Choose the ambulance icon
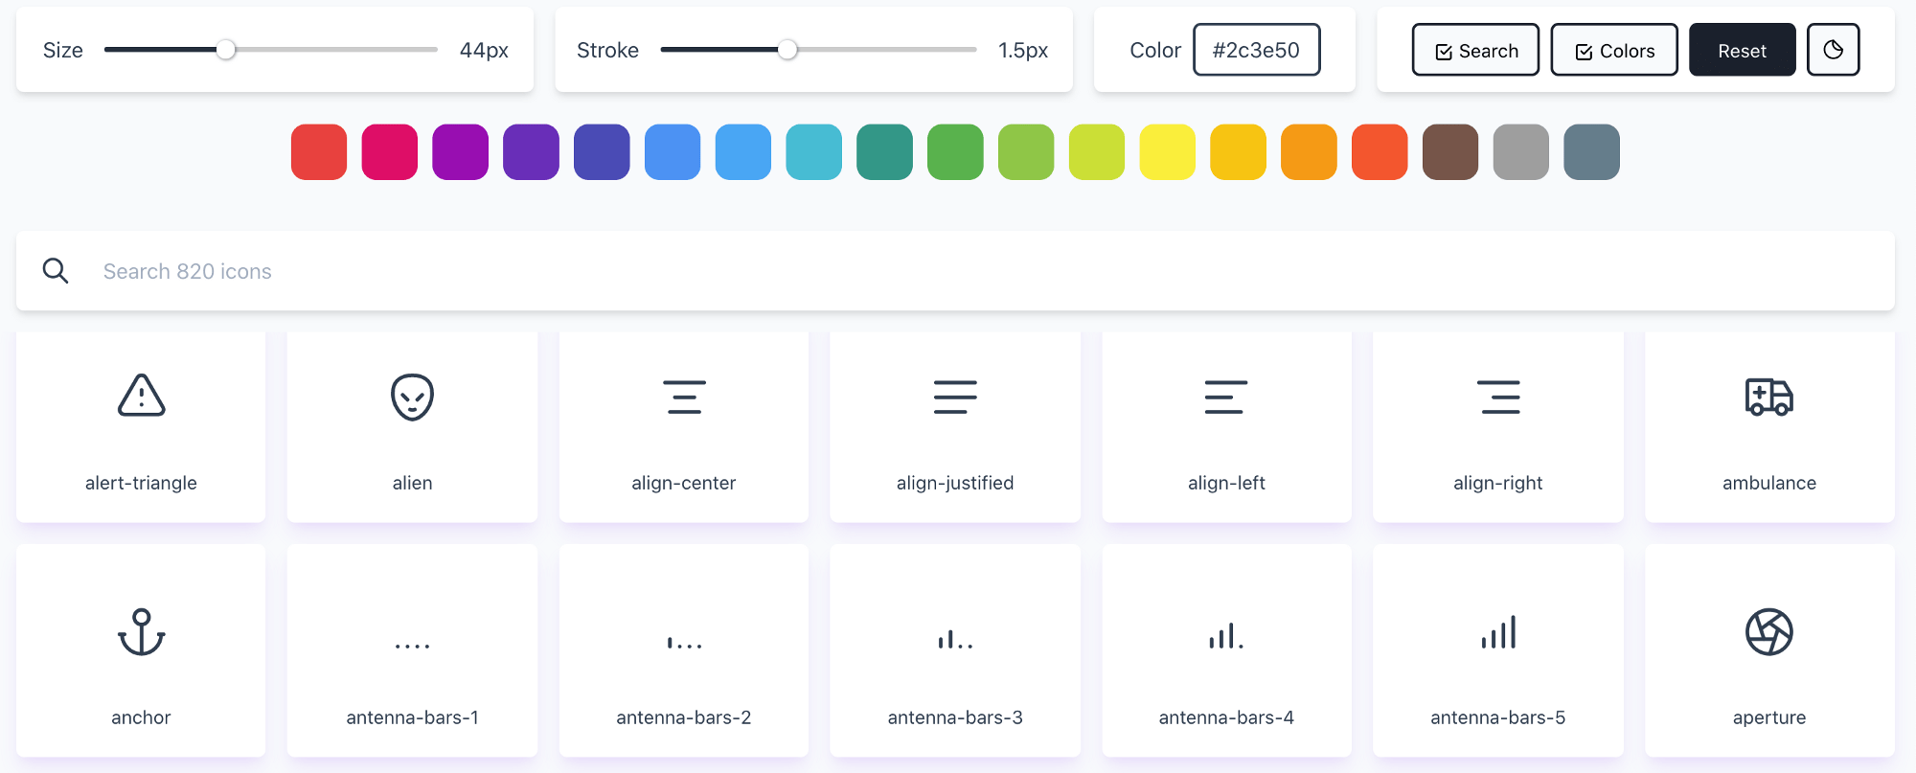This screenshot has height=773, width=1916. (x=1768, y=397)
